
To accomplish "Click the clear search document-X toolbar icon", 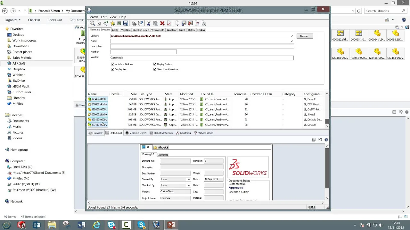I will pyautogui.click(x=99, y=23).
